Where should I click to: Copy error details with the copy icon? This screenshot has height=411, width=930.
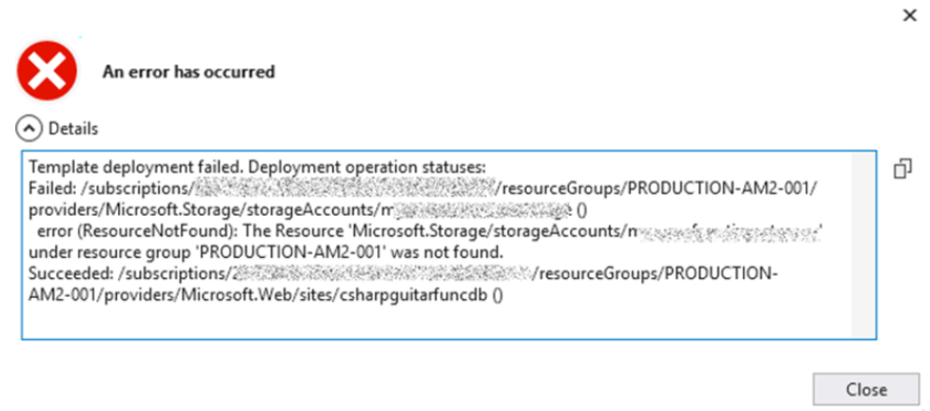pyautogui.click(x=902, y=169)
